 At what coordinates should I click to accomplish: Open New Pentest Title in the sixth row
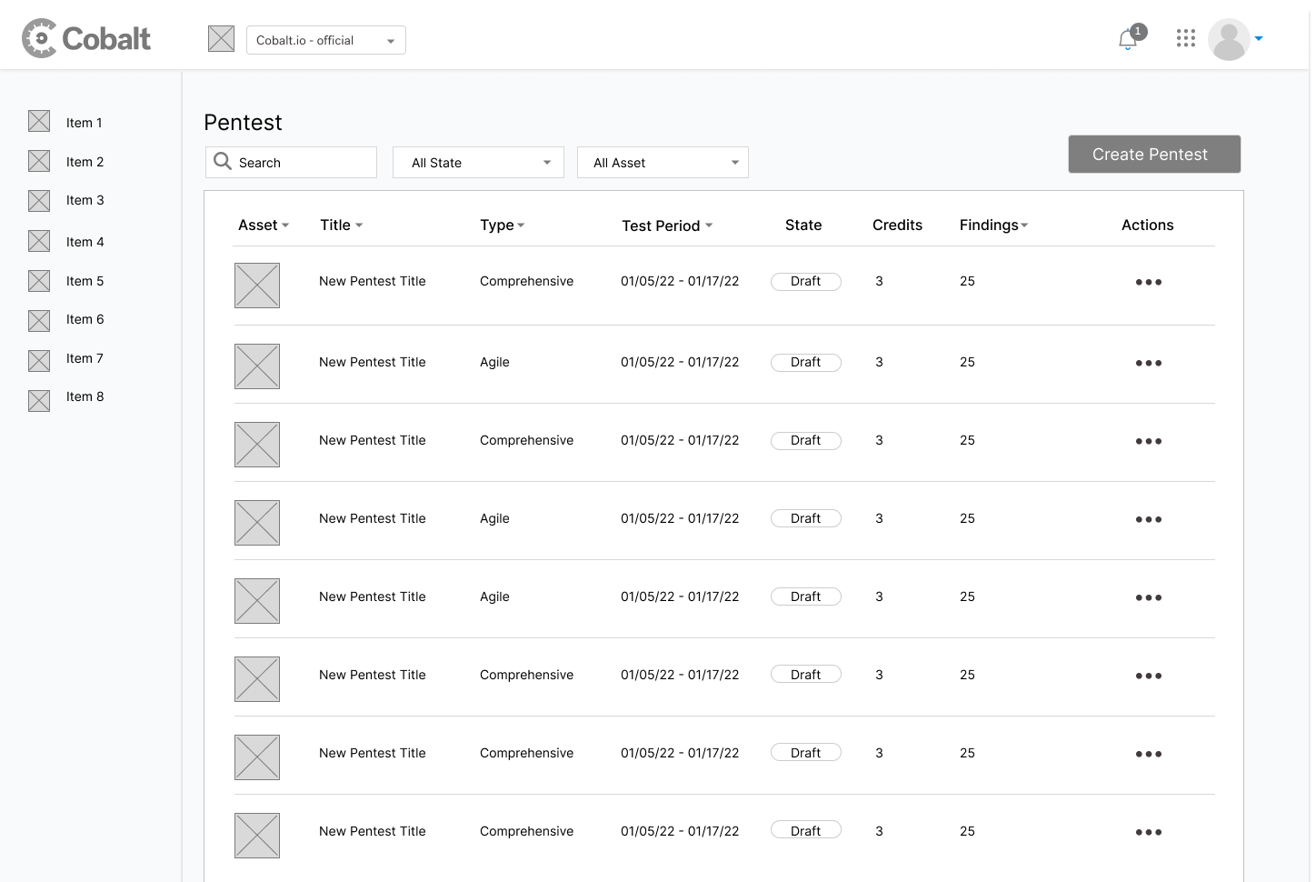click(x=373, y=675)
